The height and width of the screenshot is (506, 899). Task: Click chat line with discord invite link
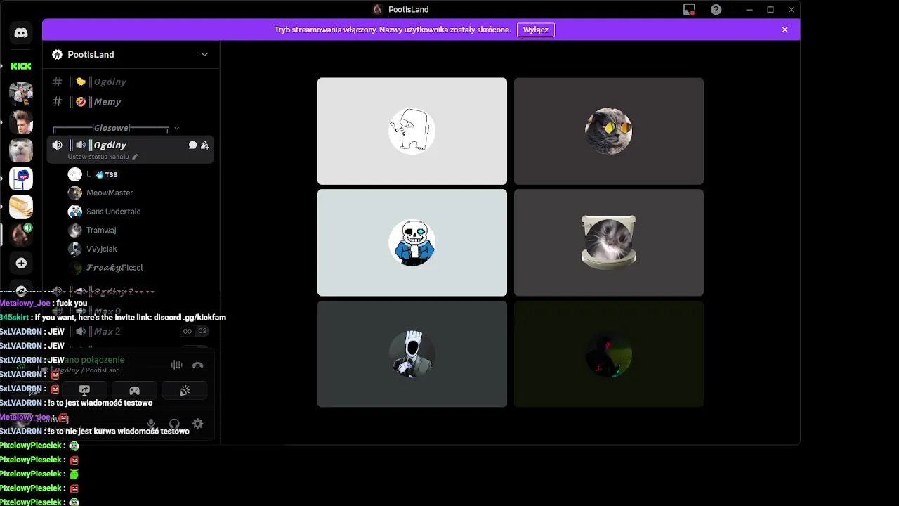click(x=113, y=318)
